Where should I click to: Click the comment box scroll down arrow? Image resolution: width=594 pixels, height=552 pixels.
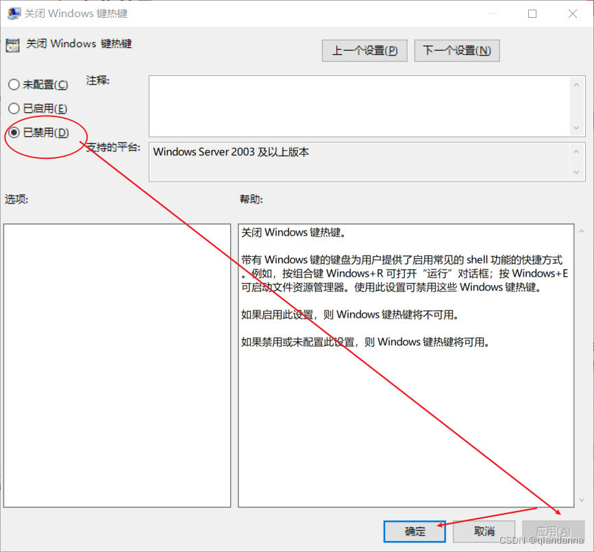coord(576,128)
